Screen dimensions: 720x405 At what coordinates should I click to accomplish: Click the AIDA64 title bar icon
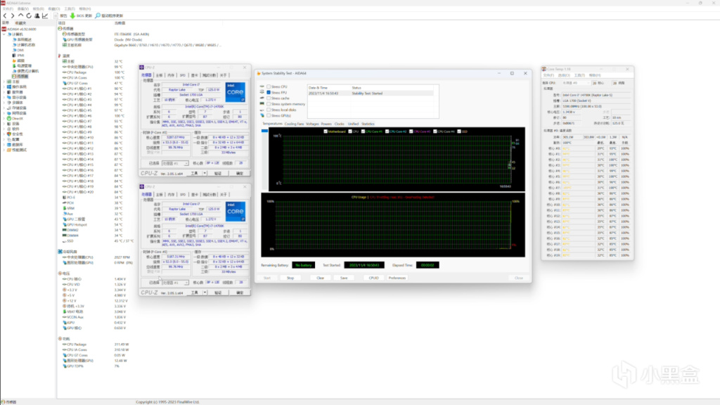(x=4, y=3)
